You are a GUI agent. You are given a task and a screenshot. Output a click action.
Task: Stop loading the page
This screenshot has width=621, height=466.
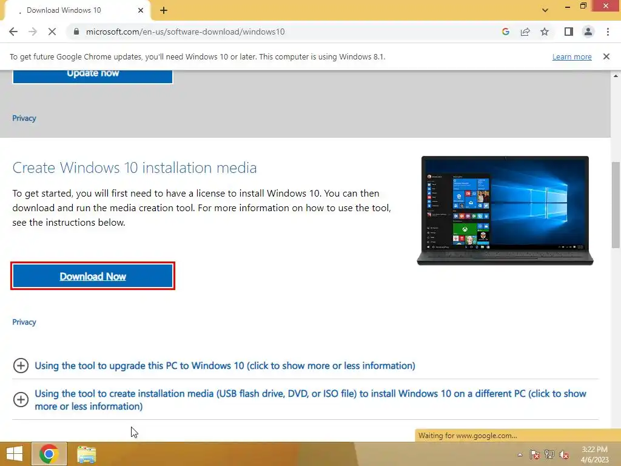click(x=52, y=32)
